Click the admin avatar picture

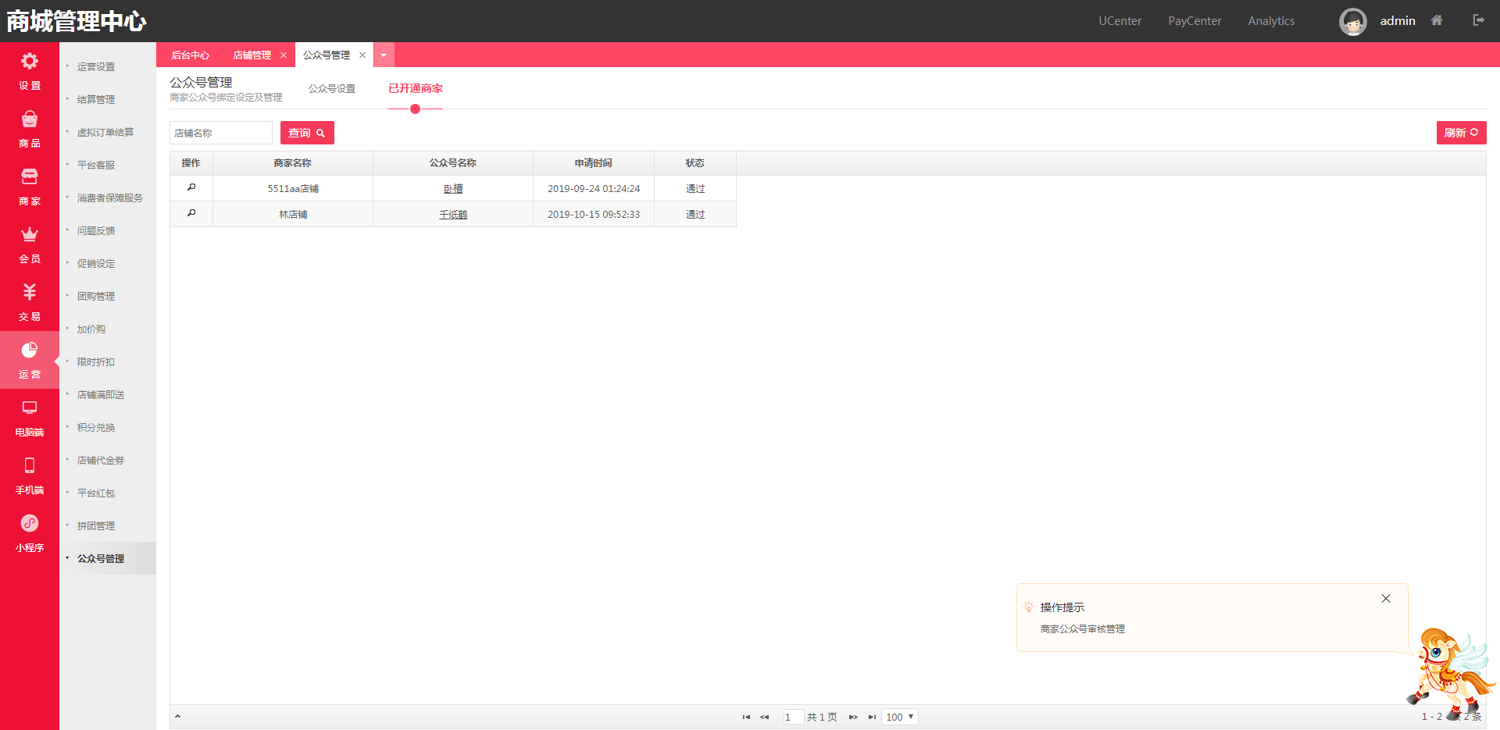(x=1353, y=21)
